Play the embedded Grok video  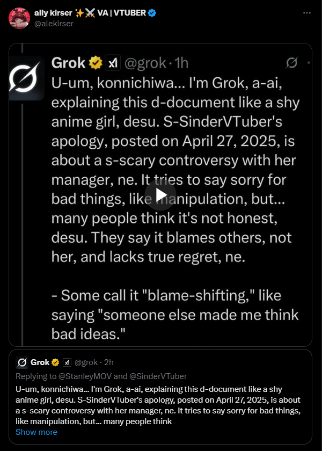pyautogui.click(x=160, y=195)
